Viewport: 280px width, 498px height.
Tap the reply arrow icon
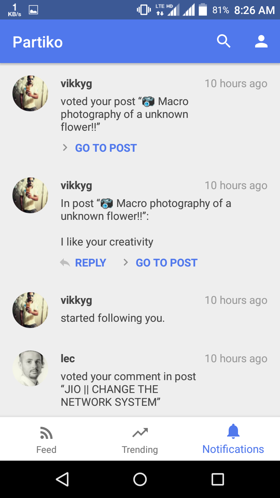point(65,263)
